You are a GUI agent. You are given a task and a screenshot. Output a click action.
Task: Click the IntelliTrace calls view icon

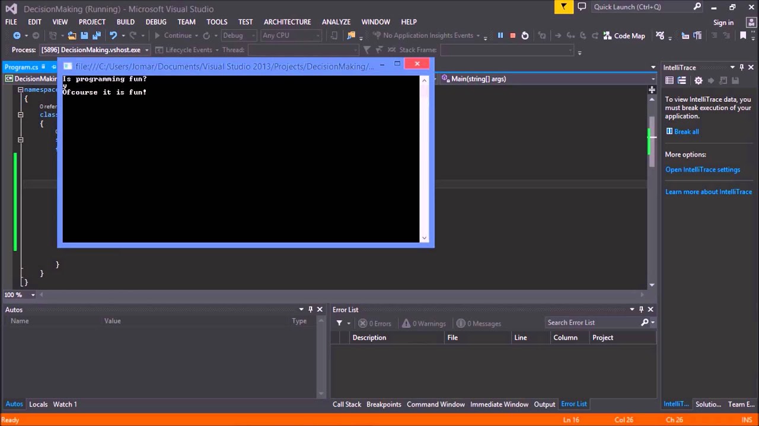coord(682,80)
